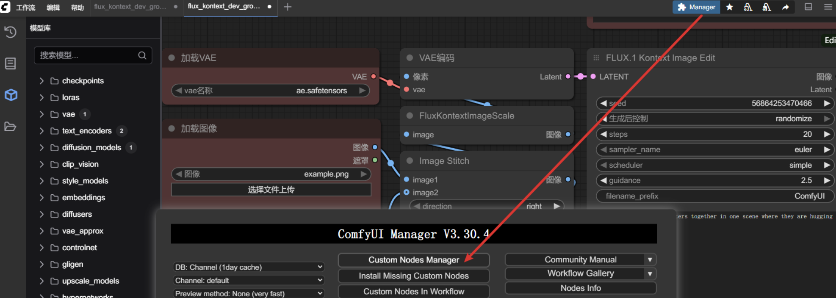Click the share arrow icon in top toolbar
The width and height of the screenshot is (836, 298).
tap(785, 7)
